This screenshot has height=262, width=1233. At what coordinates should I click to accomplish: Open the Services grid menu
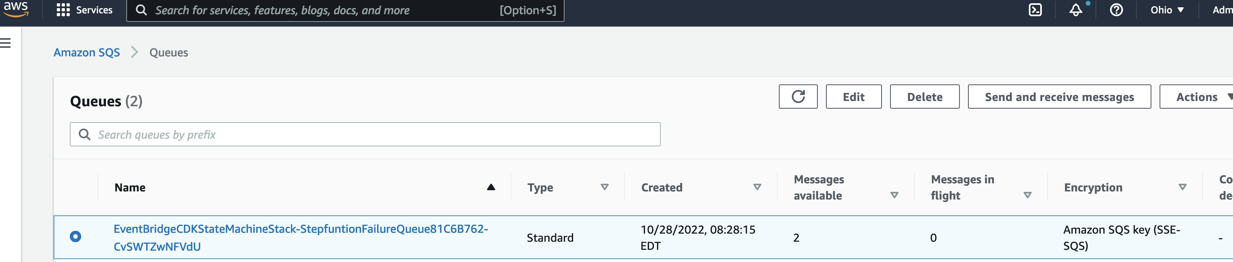tap(63, 10)
